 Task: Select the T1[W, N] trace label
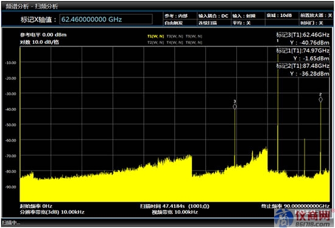click(x=155, y=37)
